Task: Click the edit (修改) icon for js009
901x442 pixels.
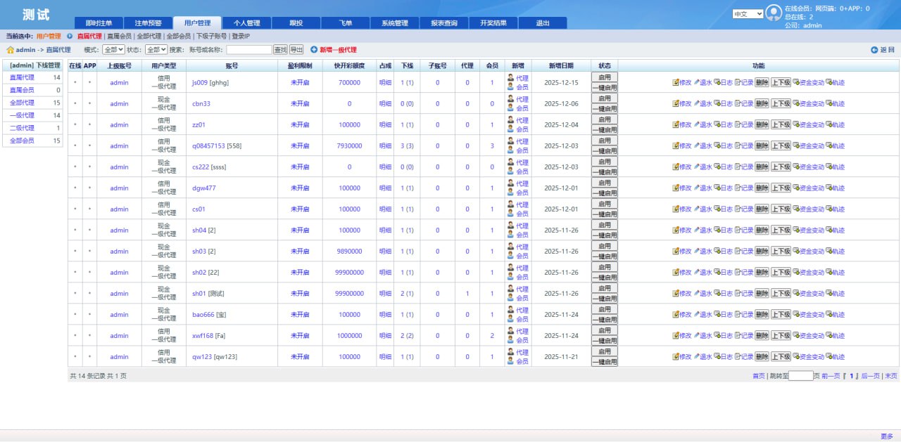Action: (x=676, y=83)
